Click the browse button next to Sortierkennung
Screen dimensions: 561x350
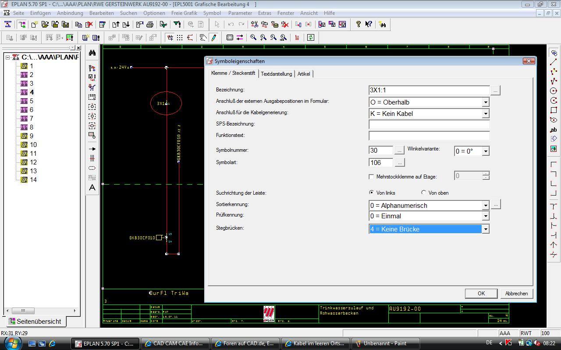(x=495, y=204)
